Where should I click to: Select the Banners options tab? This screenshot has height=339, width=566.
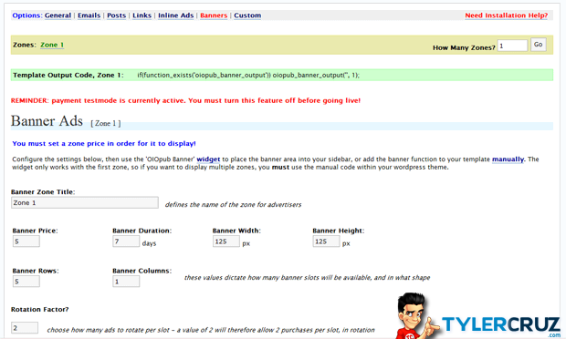[214, 15]
